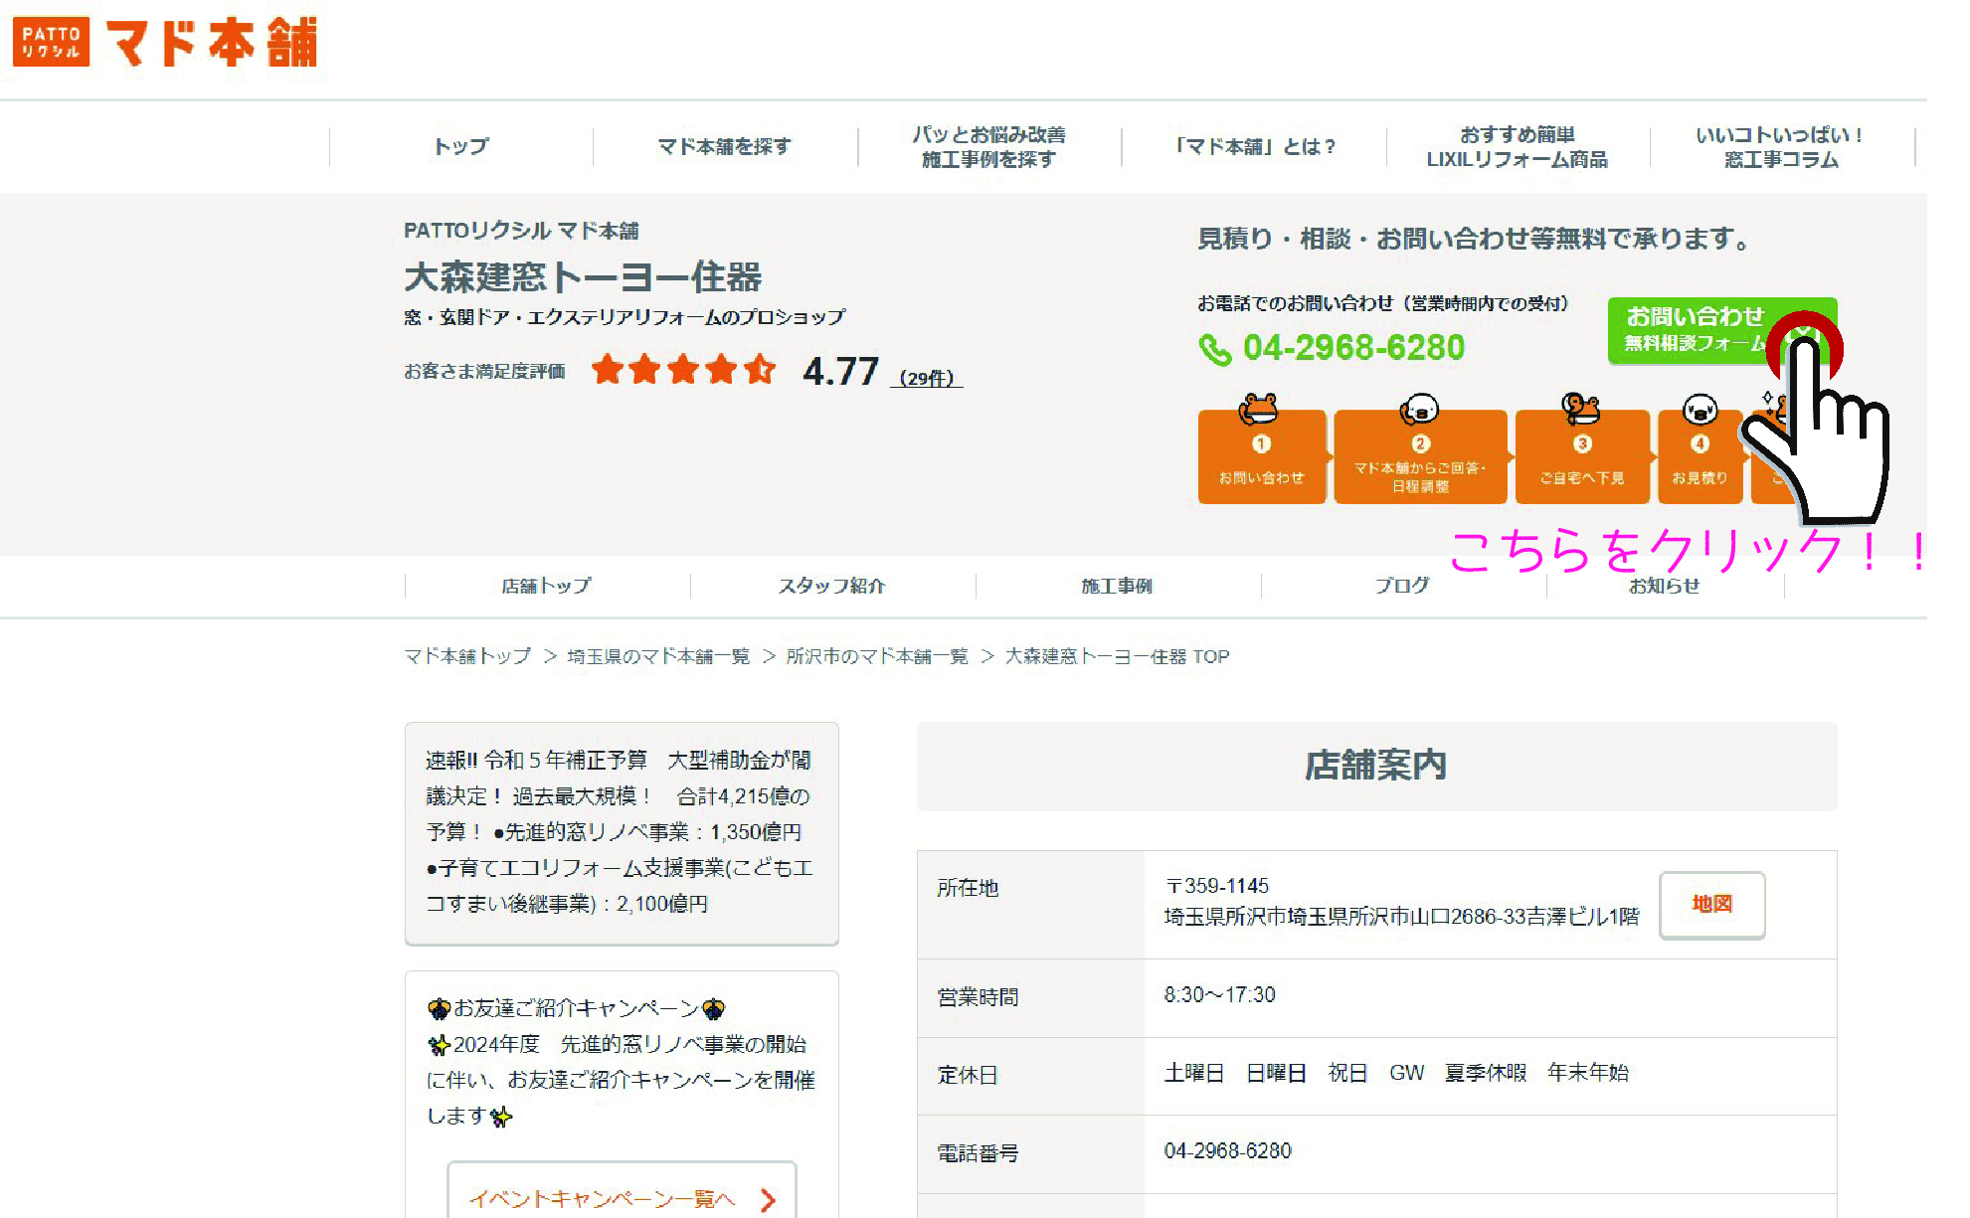Click the star rating icons
This screenshot has width=1970, height=1218.
[683, 370]
